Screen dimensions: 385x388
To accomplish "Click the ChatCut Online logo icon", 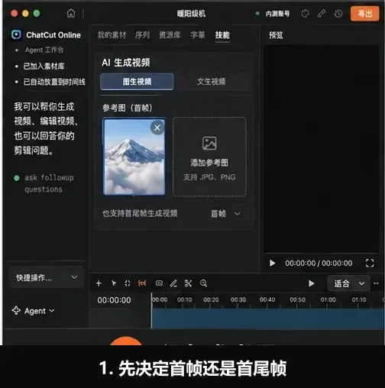I will coord(16,34).
